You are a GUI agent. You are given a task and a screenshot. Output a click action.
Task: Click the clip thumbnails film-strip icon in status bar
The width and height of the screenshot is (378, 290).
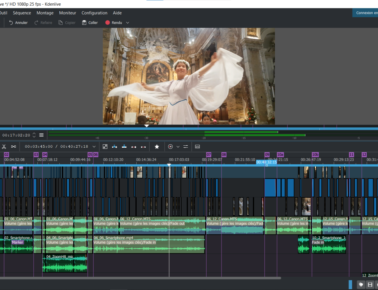click(x=370, y=285)
